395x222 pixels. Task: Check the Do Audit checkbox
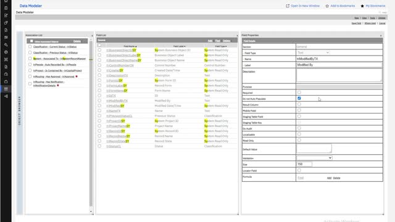pyautogui.click(x=299, y=128)
